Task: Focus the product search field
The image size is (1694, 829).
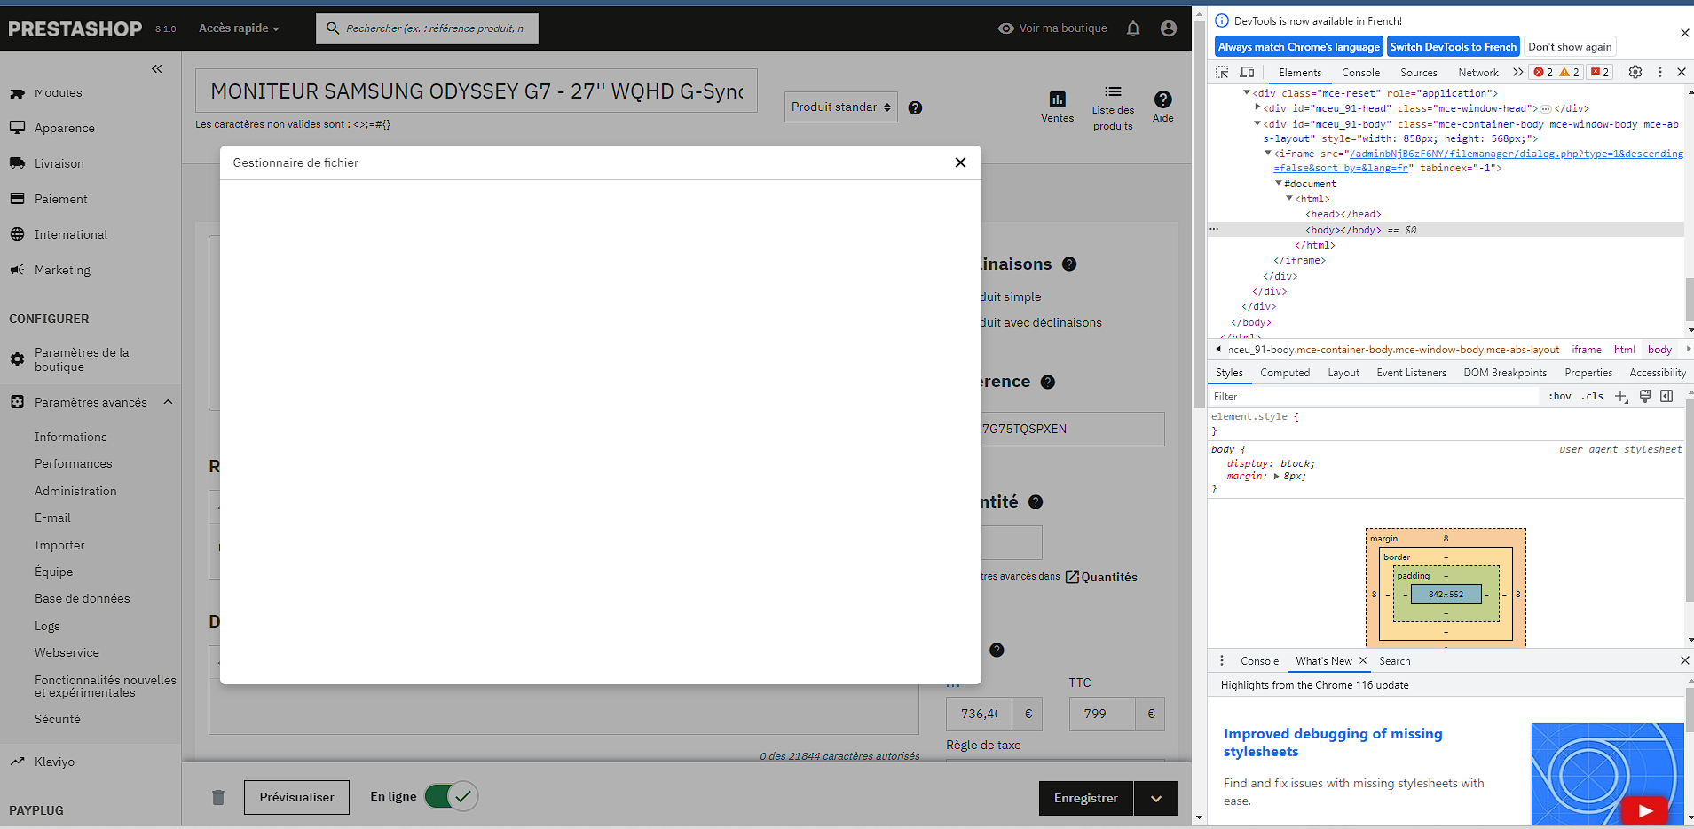Action: pyautogui.click(x=427, y=28)
